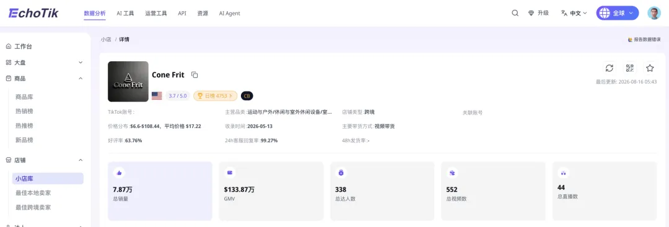Open 最佳跨境卖家 in the sidebar
The width and height of the screenshot is (669, 227).
coord(33,207)
